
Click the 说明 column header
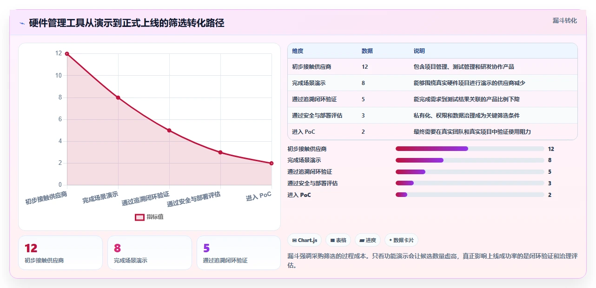pos(419,51)
